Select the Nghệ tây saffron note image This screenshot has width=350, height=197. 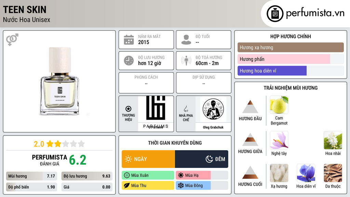click(279, 140)
